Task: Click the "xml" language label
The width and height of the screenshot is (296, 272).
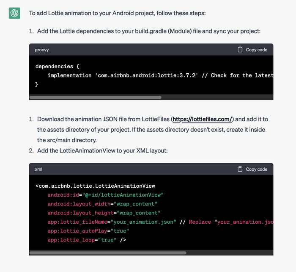Action: (x=38, y=169)
